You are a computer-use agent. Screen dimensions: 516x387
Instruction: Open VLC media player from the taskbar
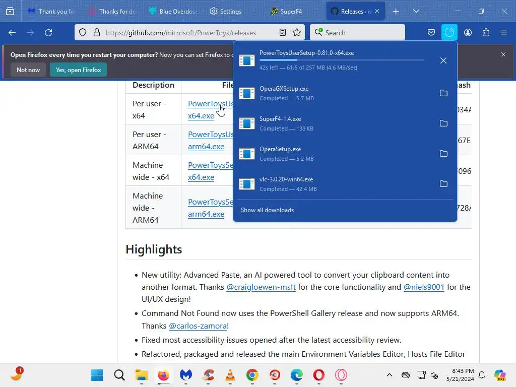click(x=230, y=375)
